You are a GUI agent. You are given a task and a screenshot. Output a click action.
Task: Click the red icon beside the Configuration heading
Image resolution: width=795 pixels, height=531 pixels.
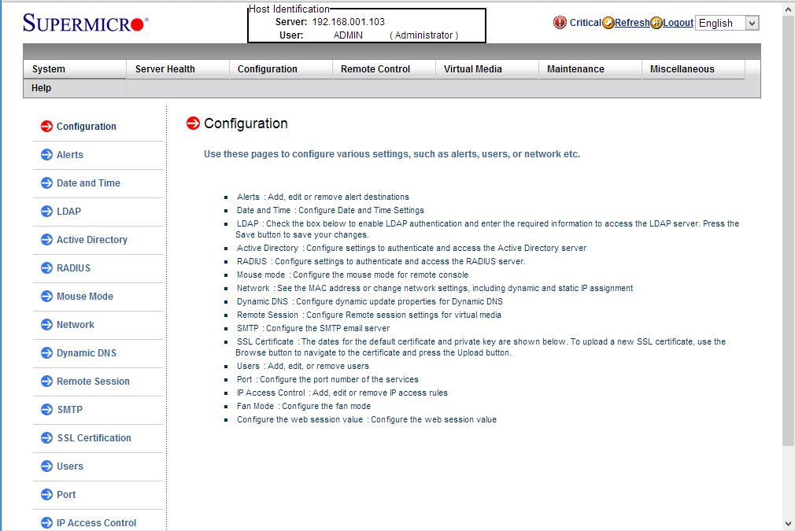[x=193, y=124]
